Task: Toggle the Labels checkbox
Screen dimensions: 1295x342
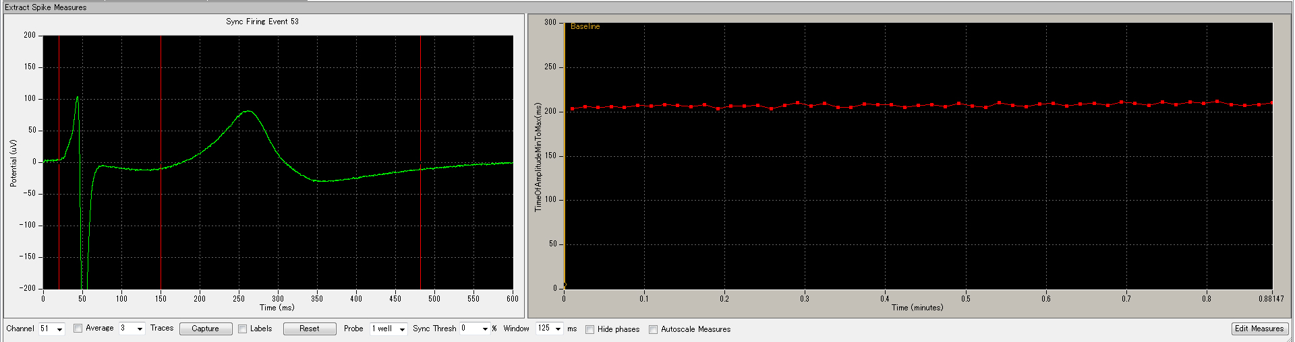Action: 243,329
